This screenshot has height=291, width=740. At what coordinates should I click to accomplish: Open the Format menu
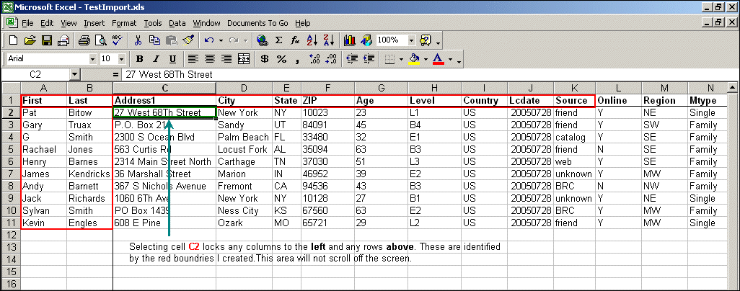click(x=123, y=23)
